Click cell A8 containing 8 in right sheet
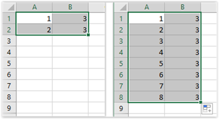The width and height of the screenshot is (219, 119). (x=146, y=97)
